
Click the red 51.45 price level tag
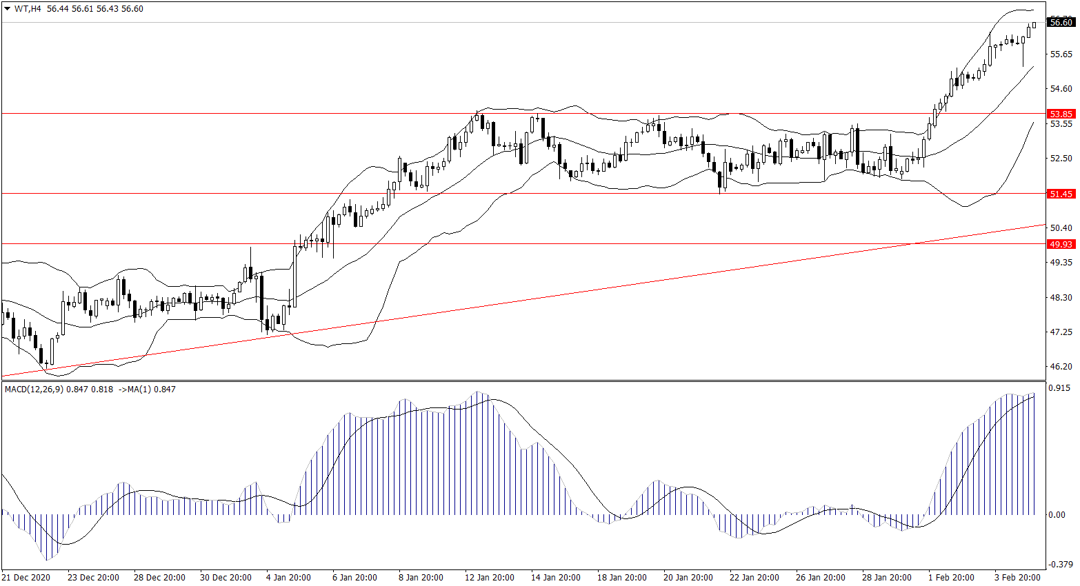(1061, 194)
